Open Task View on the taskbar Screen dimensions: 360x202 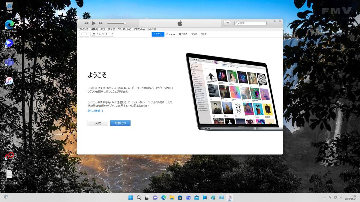pyautogui.click(x=147, y=198)
